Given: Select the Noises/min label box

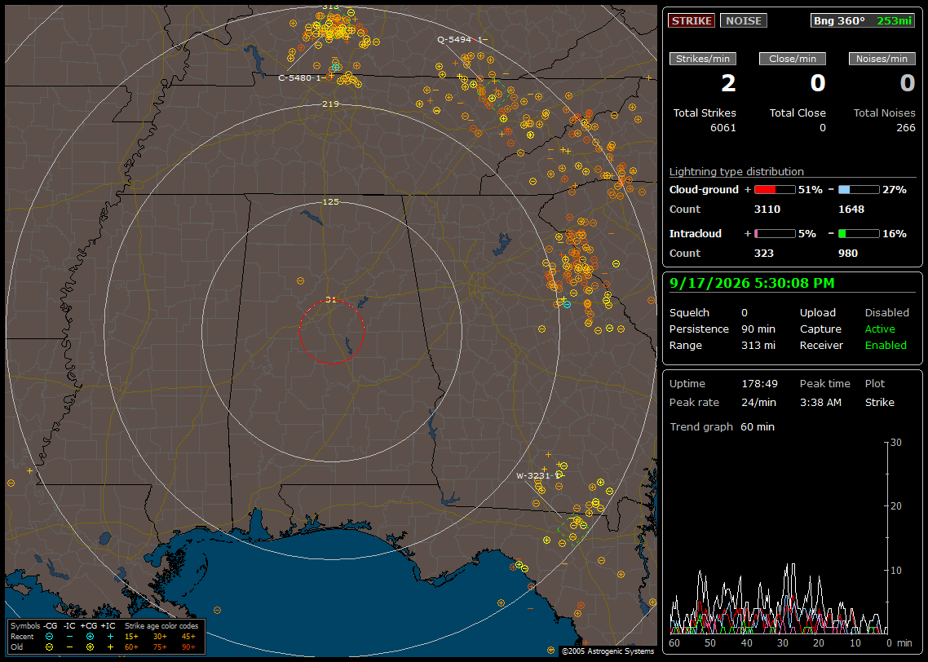Looking at the screenshot, I should [x=882, y=59].
